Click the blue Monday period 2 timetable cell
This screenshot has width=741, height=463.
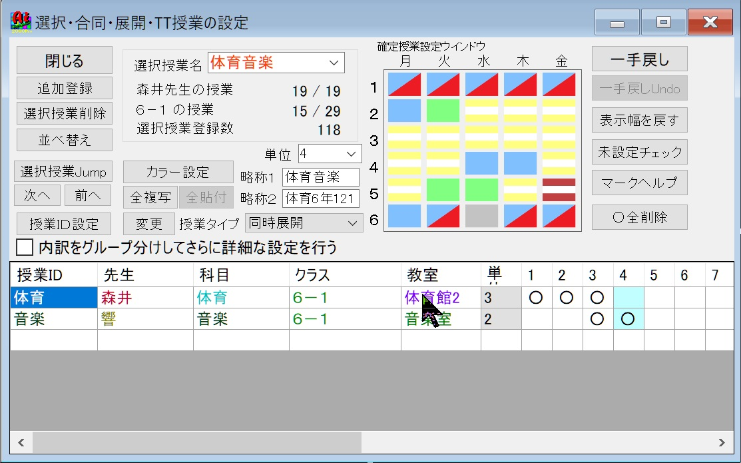point(405,111)
